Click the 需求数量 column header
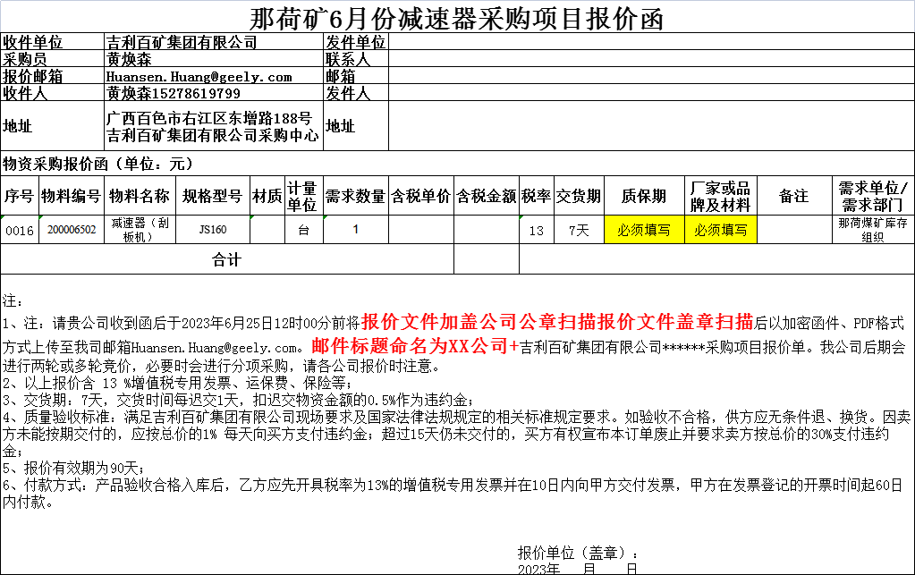915x575 pixels. click(355, 196)
